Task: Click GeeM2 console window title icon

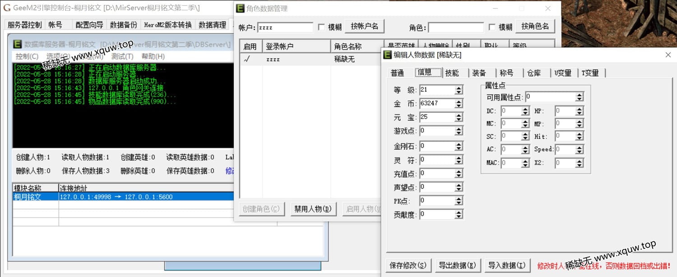Action: coord(7,8)
